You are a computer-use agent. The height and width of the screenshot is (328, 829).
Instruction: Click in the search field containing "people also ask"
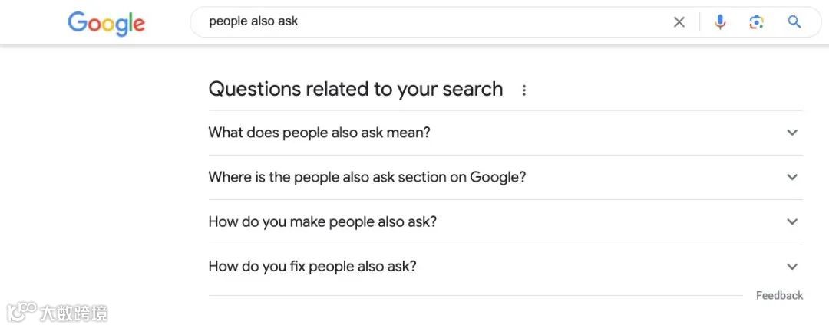point(430,22)
